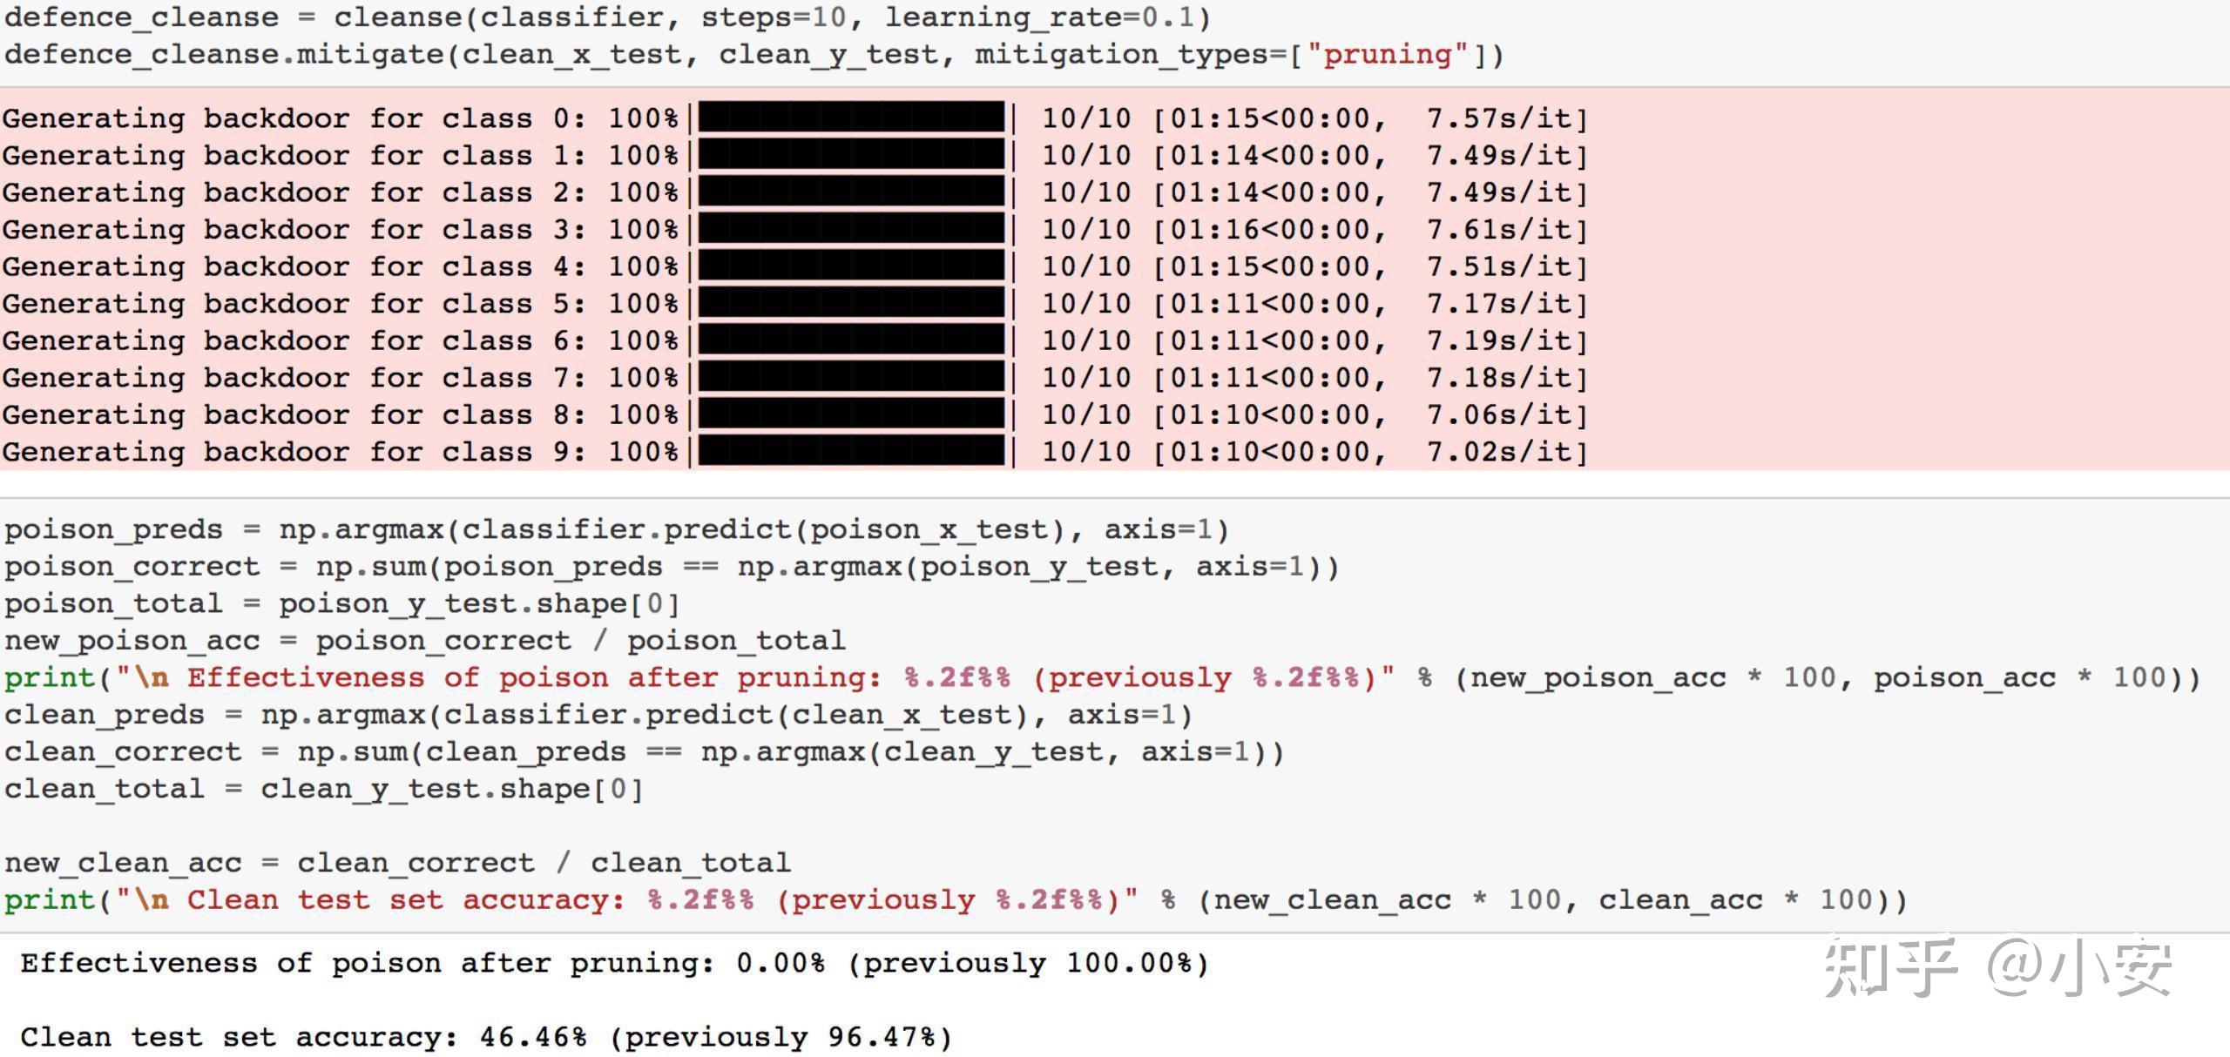The width and height of the screenshot is (2230, 1057).
Task: Click the new_clean_acc calculation line
Action: (396, 862)
